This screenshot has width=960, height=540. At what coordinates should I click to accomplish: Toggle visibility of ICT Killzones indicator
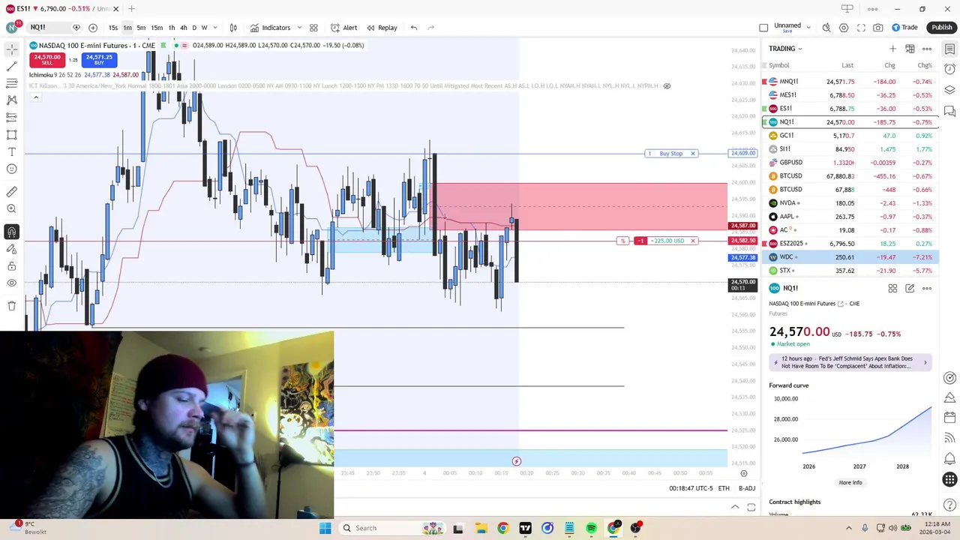pyautogui.click(x=667, y=85)
